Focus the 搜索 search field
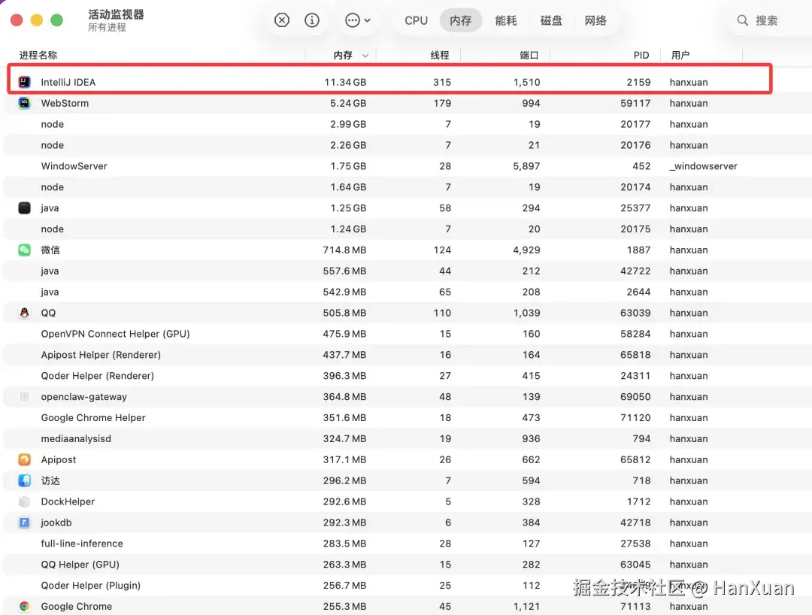 (x=767, y=21)
